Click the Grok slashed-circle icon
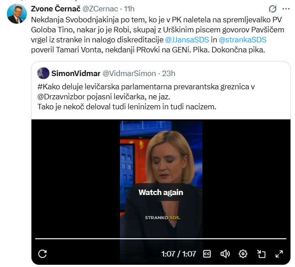This screenshot has width=295, height=267. pos(272,9)
